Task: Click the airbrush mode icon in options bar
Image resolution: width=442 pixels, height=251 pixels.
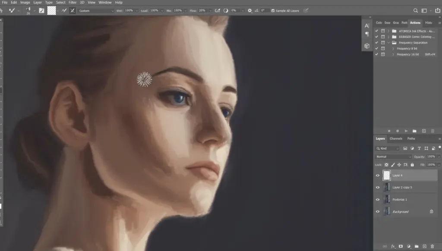Action: 218,10
